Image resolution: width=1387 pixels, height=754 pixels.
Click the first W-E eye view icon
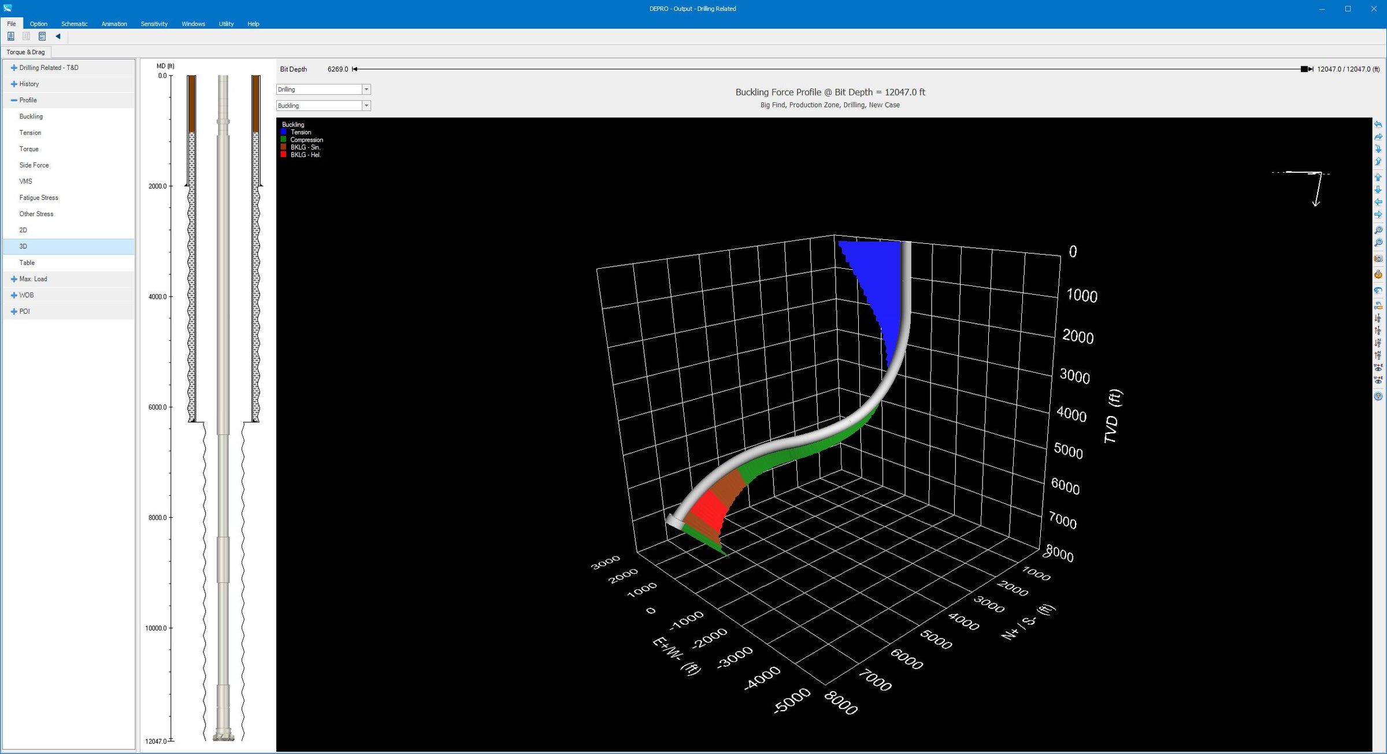[x=1378, y=367]
